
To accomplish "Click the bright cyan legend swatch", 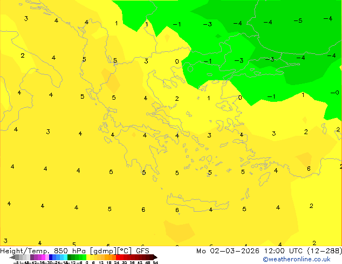I will point(65,257).
